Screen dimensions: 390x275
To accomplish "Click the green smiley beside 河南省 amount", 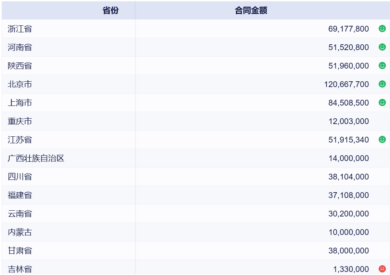I will [382, 47].
